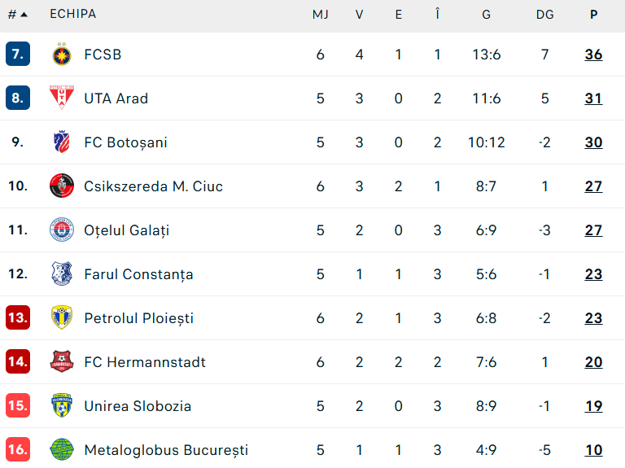Click the Farul Constanța crest icon

(x=61, y=274)
